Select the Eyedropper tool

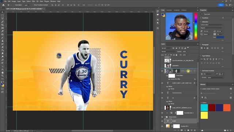pos(3,31)
